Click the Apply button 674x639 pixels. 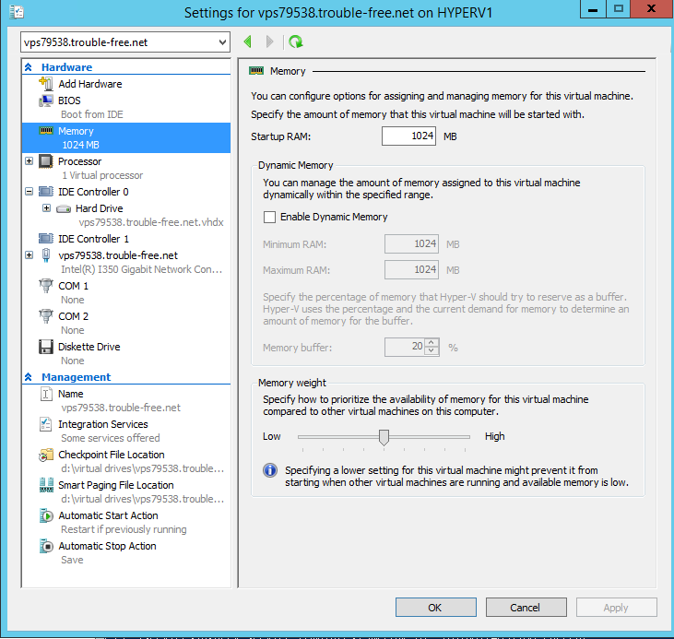coord(616,607)
